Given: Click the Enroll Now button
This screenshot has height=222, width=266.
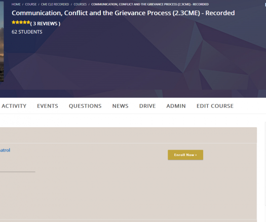Looking at the screenshot, I should [185, 155].
